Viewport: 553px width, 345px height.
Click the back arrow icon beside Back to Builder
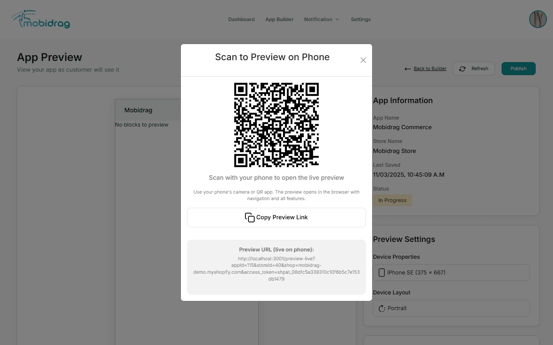[x=407, y=69]
